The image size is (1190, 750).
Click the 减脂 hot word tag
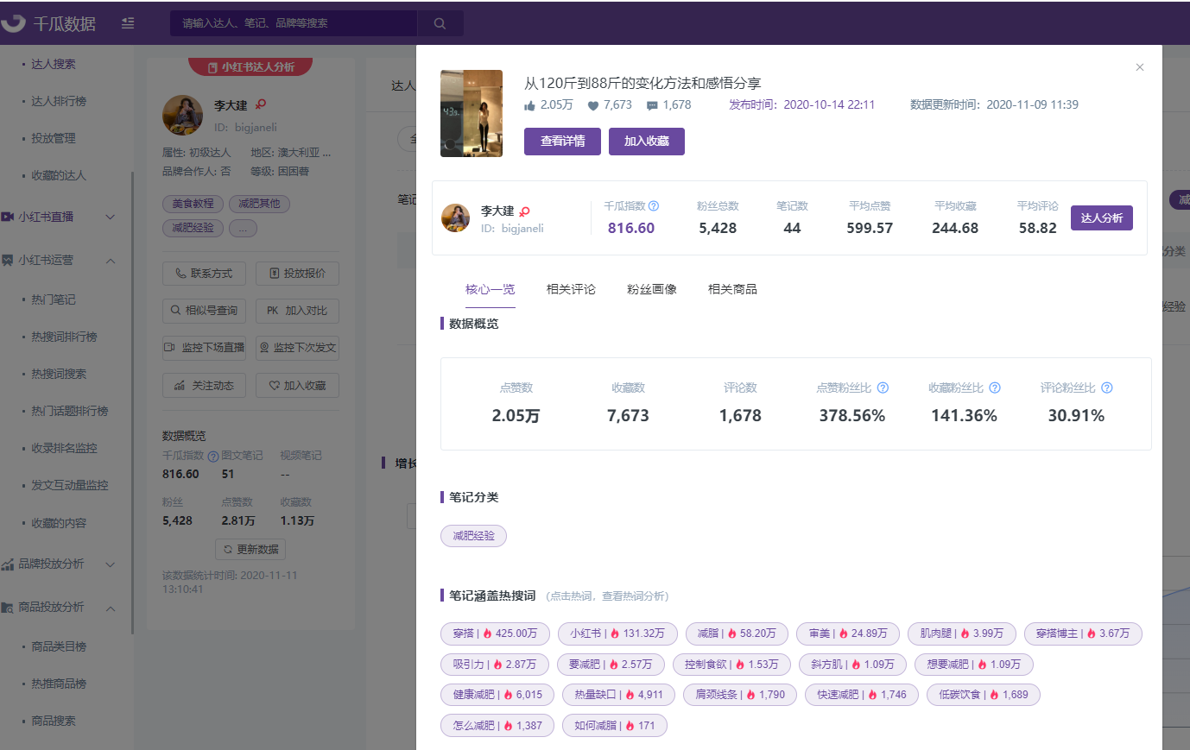click(737, 633)
